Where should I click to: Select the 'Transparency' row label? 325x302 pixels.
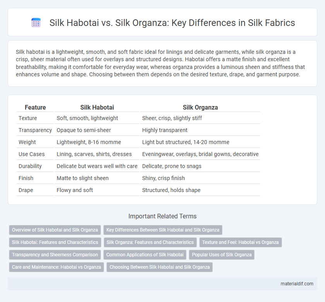35,130
